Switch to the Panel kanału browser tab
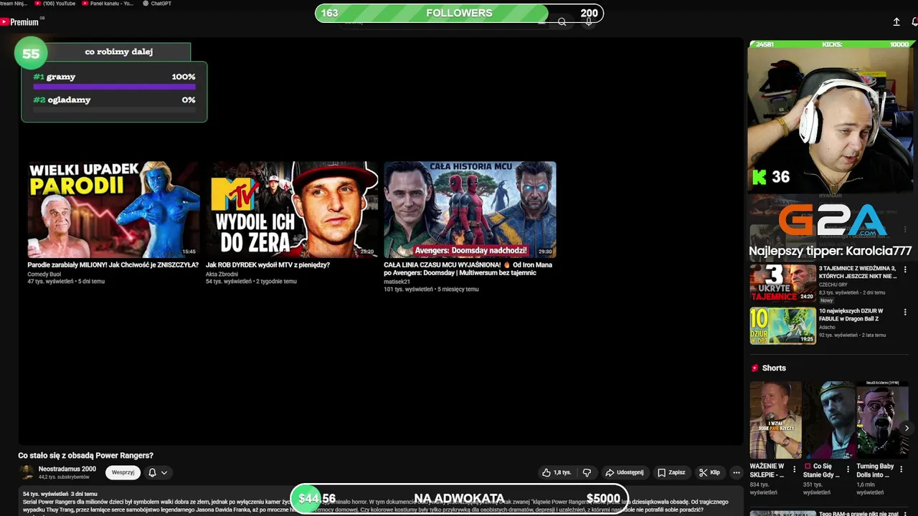The height and width of the screenshot is (516, 918). (108, 4)
